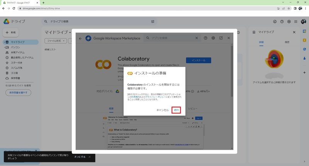Image resolution: width=309 pixels, height=166 pixels.
Task: Click the Drive icon beside 対応デバイス
Action: 117,91
